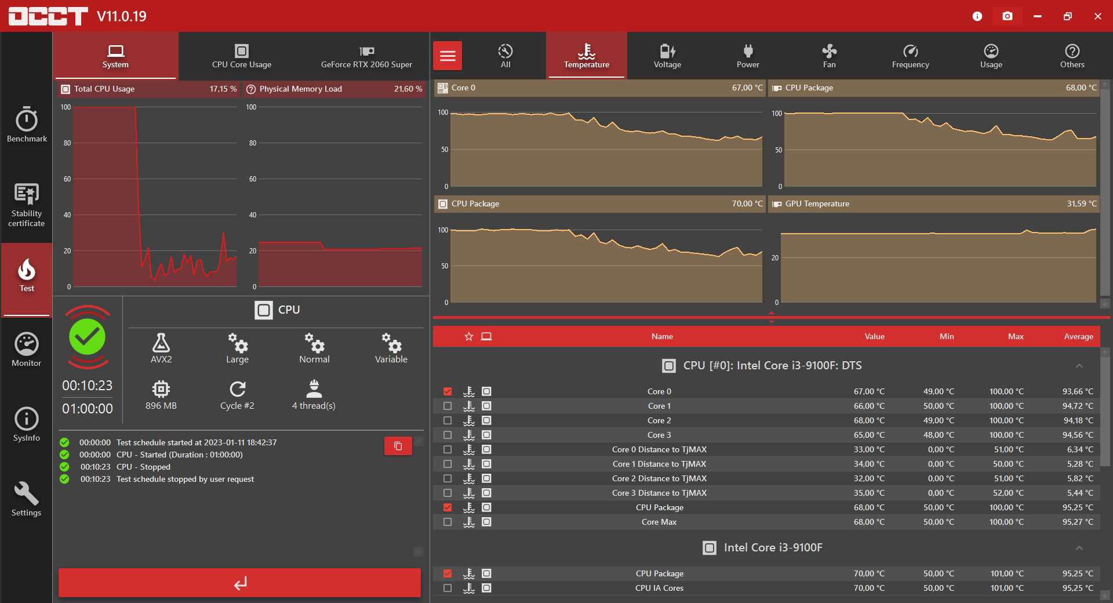
Task: Click the green checkmark test status indicator
Action: tap(88, 336)
